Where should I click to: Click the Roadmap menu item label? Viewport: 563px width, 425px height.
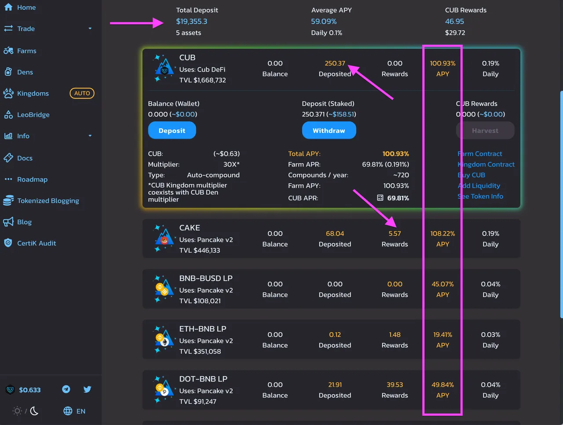click(x=33, y=179)
